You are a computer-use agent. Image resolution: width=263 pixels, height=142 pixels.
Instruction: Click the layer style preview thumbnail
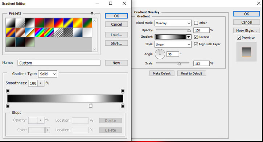tap(246, 52)
